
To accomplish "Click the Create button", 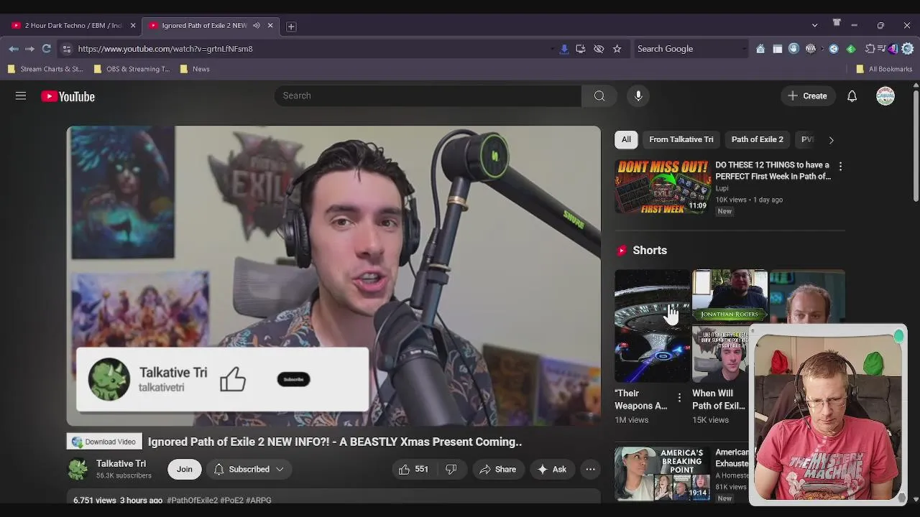I will point(808,96).
